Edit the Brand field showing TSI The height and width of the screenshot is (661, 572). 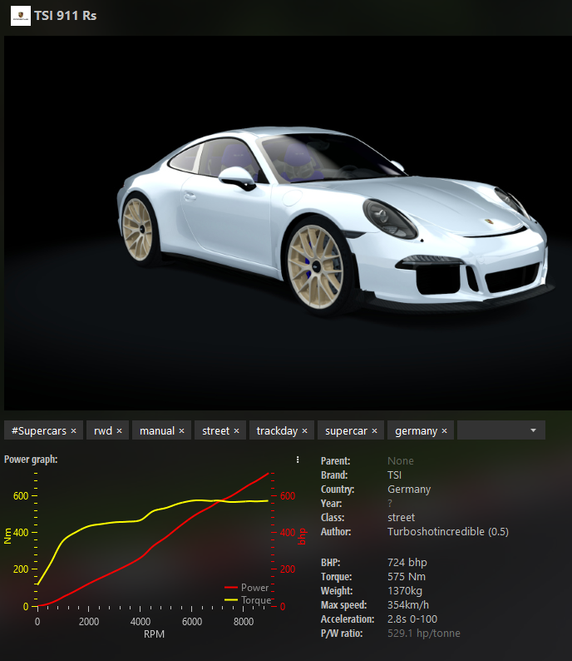tap(394, 475)
